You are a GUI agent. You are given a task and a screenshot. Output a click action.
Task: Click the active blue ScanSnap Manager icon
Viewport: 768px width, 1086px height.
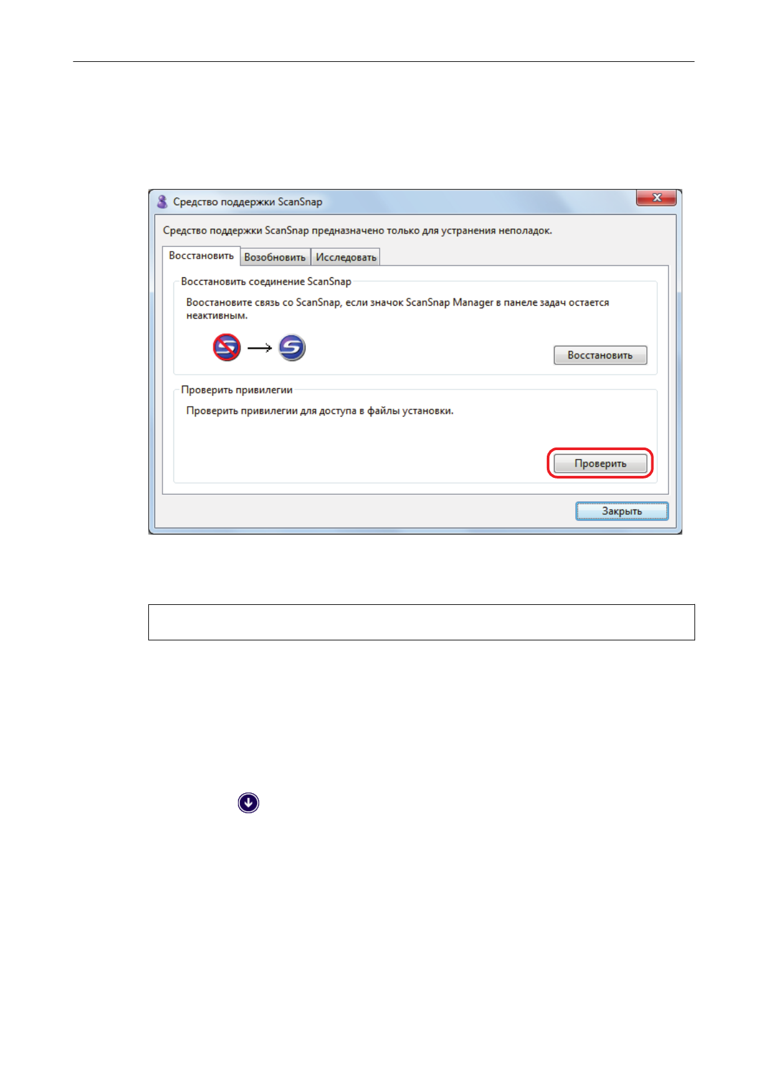[x=292, y=348]
